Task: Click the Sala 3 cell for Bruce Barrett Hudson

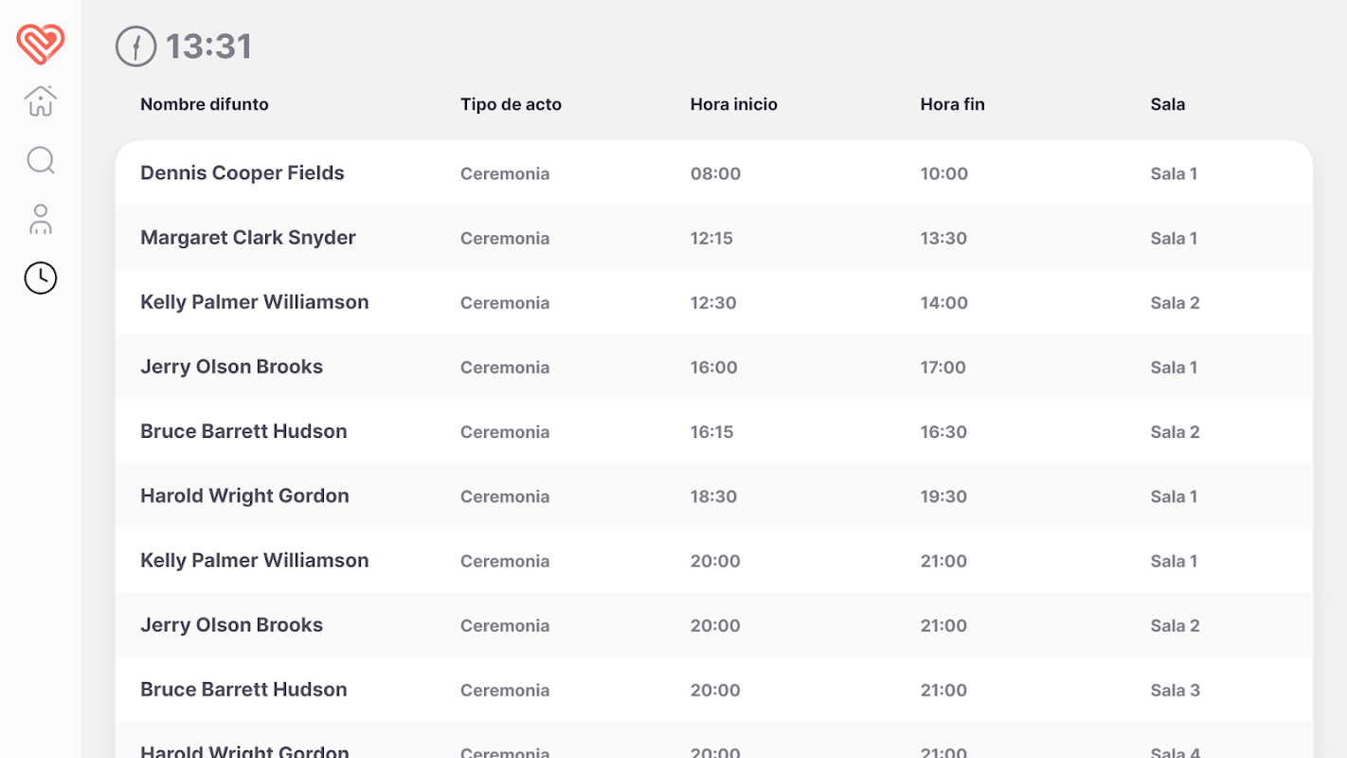Action: (x=1175, y=690)
